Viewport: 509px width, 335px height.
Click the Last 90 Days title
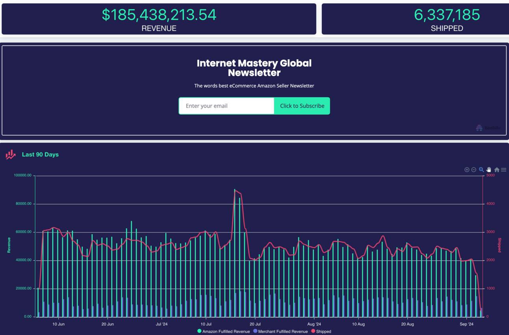(x=40, y=154)
